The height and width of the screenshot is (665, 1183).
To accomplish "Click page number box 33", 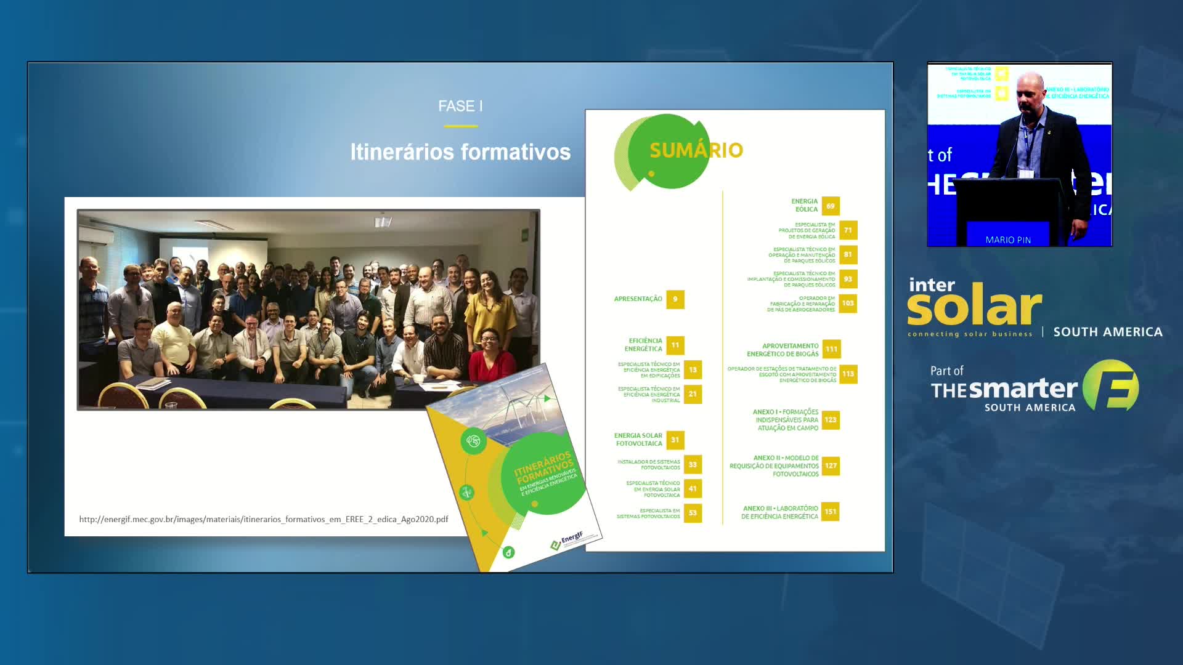I will 693,464.
